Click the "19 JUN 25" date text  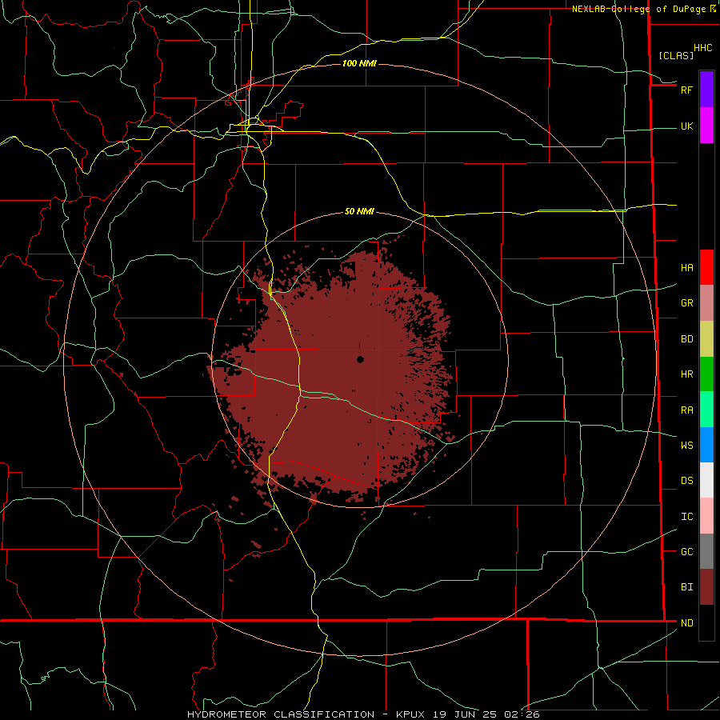click(465, 714)
